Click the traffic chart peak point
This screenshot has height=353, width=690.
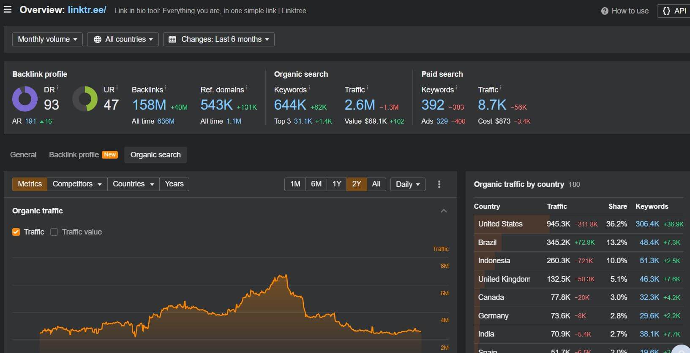[286, 275]
